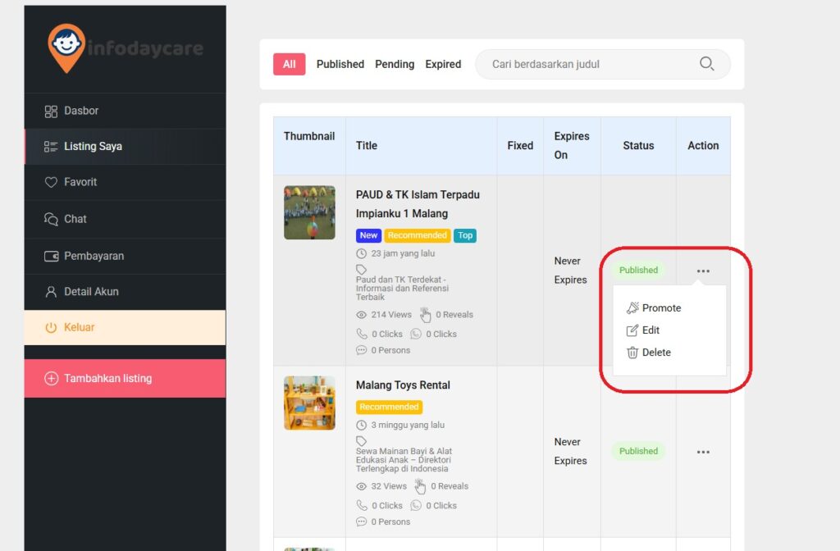This screenshot has width=840, height=551.
Task: Choose Edit in the action menu
Action: coord(651,330)
